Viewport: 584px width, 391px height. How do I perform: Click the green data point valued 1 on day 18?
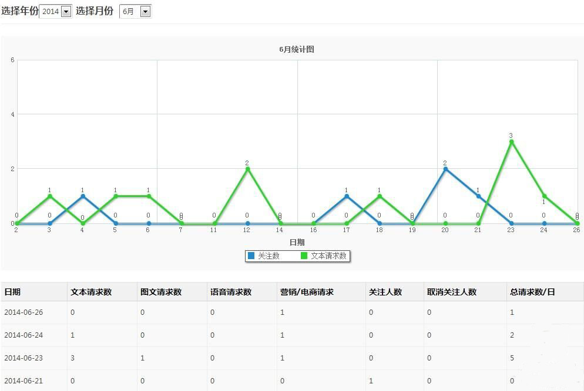click(380, 196)
